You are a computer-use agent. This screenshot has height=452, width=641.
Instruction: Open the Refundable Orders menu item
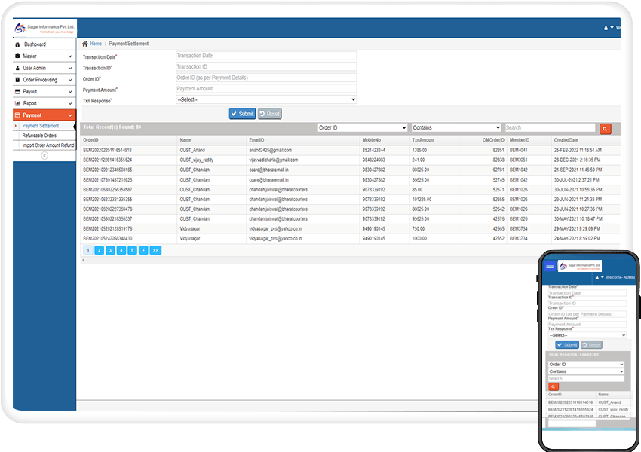point(41,134)
